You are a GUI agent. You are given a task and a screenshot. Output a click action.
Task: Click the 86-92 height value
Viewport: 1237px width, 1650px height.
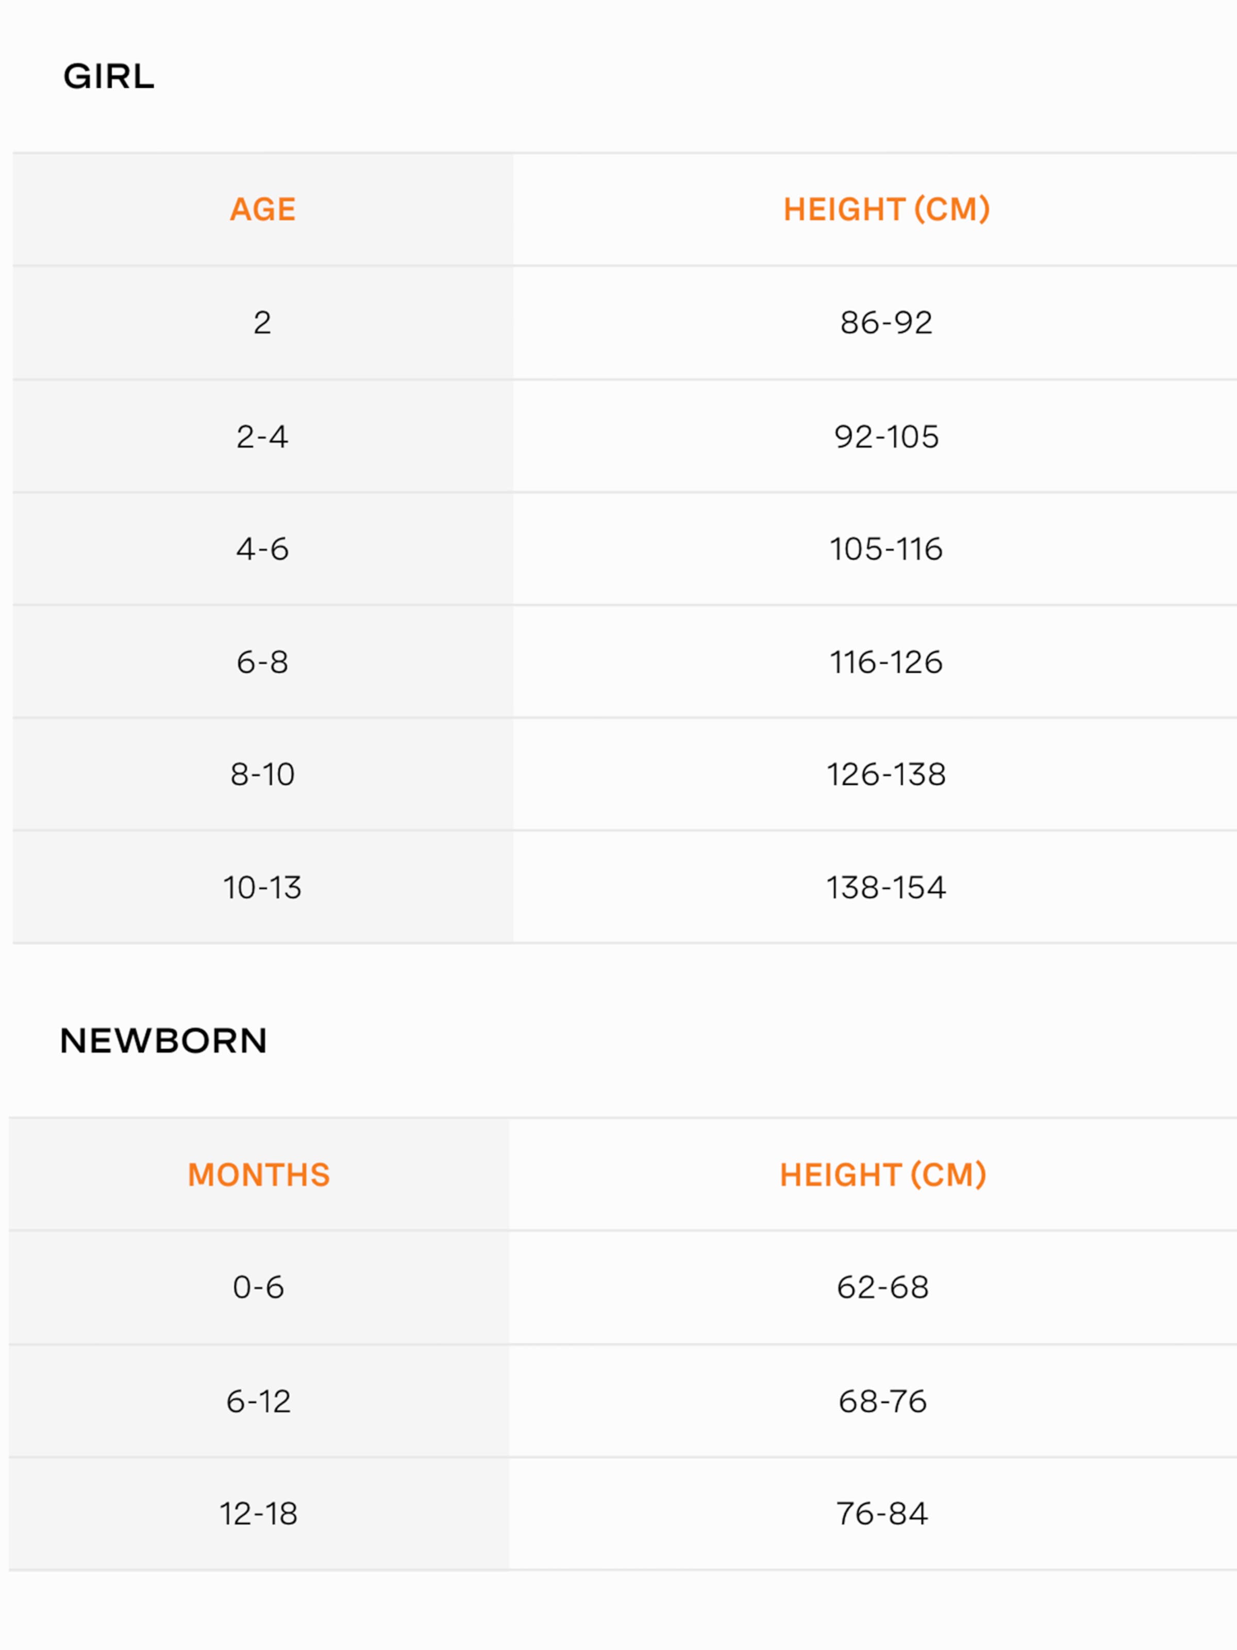[x=886, y=323]
